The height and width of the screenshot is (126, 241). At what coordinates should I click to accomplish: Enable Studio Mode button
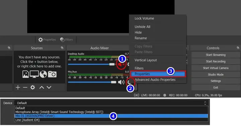216,74
